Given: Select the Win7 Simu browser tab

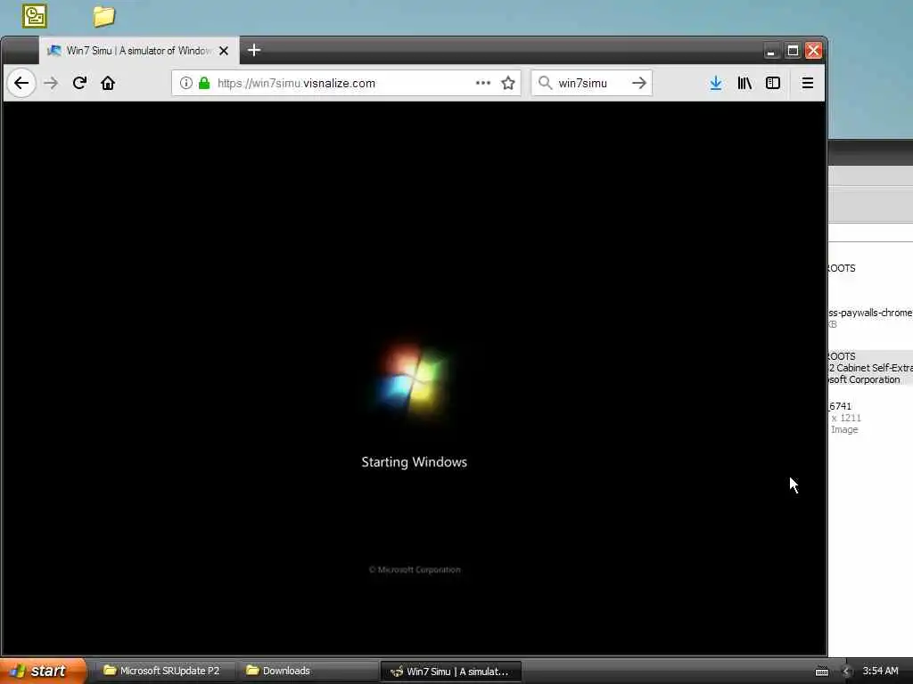Looking at the screenshot, I should tap(139, 51).
